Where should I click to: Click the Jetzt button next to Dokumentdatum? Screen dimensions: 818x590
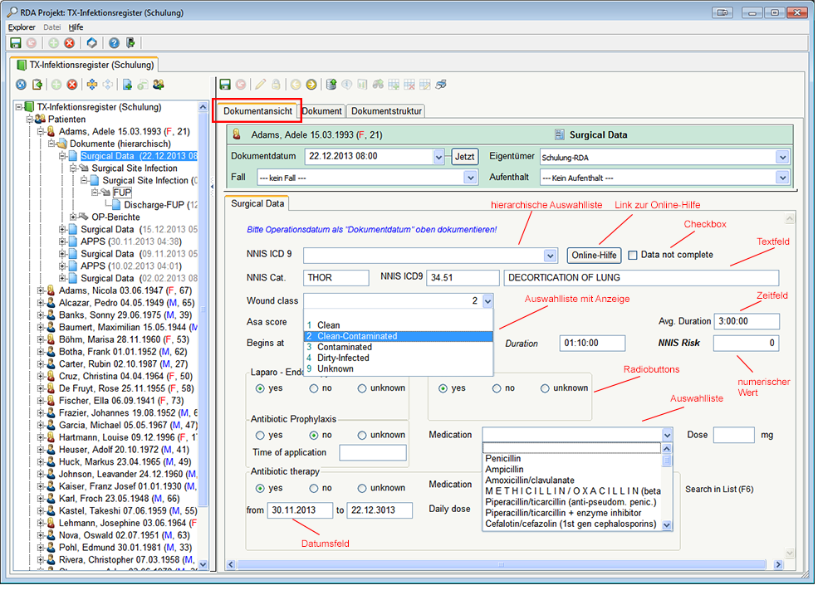[x=465, y=157]
